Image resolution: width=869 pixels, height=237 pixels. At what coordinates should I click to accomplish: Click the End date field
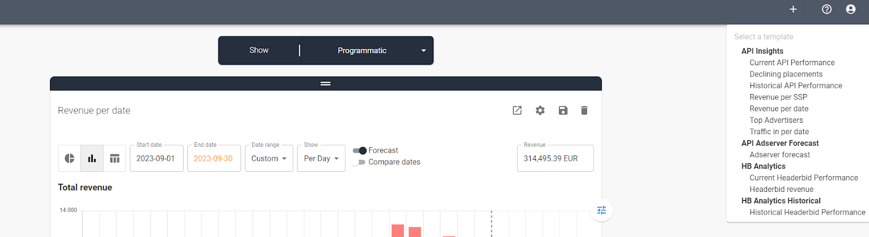pyautogui.click(x=214, y=158)
